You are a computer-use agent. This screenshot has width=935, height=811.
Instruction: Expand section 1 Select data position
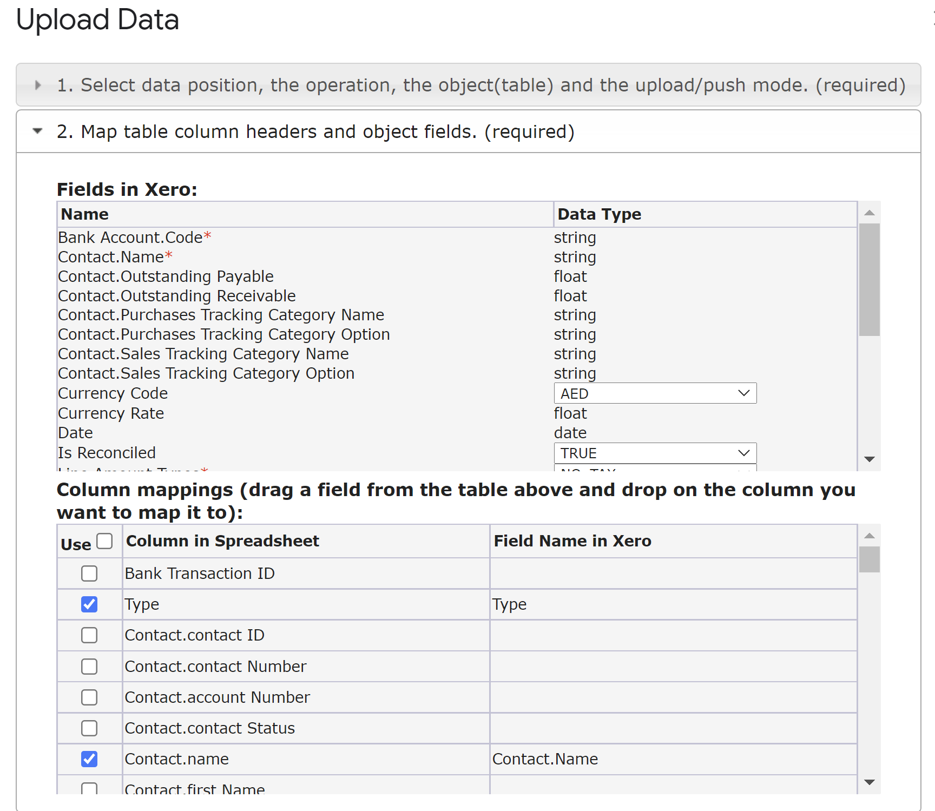tap(468, 85)
